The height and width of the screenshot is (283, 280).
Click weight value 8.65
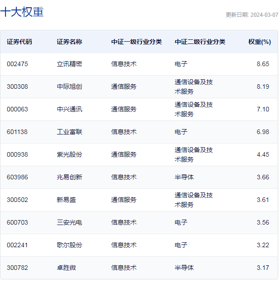[x=263, y=64]
